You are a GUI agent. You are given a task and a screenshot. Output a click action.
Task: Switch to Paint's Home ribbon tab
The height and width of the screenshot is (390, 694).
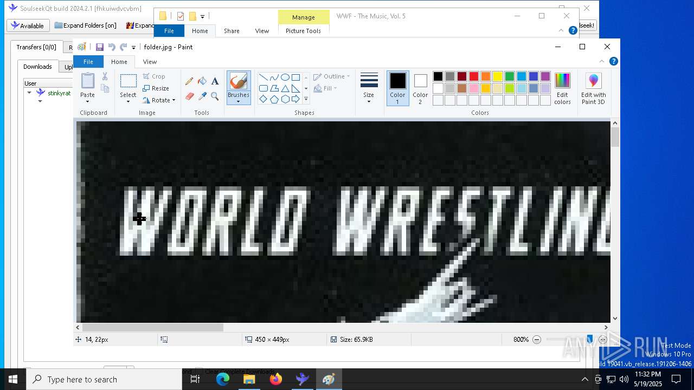(119, 62)
